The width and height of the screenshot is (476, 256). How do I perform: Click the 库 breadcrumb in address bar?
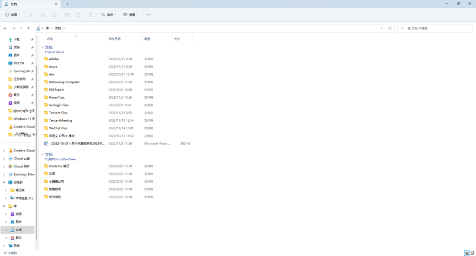click(47, 28)
